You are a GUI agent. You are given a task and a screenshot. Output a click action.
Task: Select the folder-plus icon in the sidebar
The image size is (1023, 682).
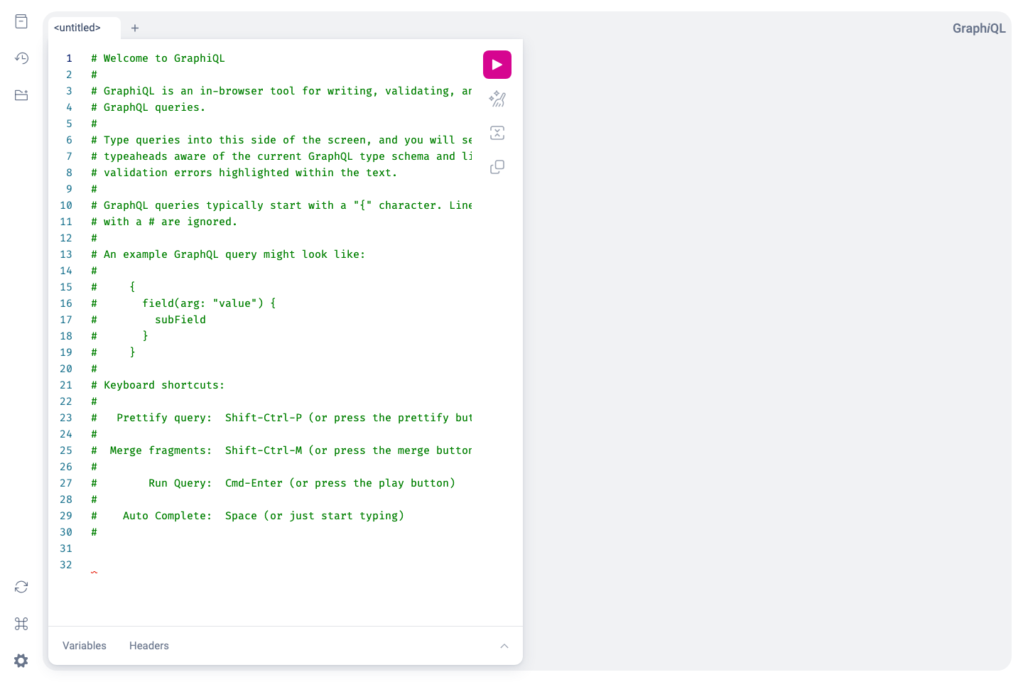pyautogui.click(x=21, y=94)
